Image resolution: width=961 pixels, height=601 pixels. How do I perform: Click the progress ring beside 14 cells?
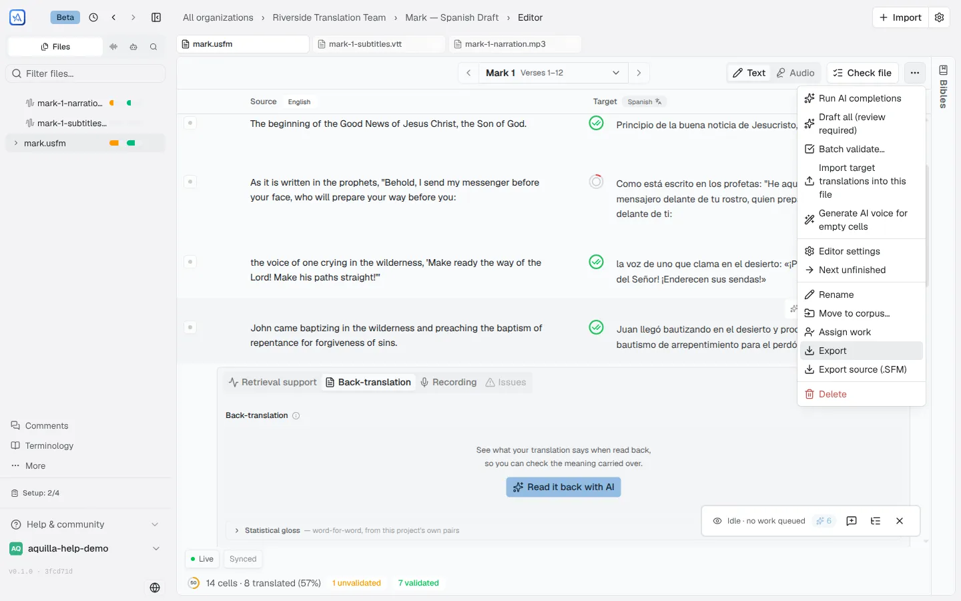pos(194,583)
